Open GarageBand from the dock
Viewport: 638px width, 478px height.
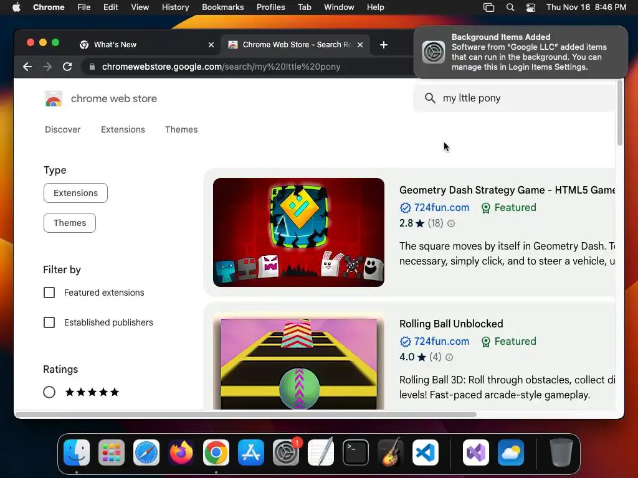(x=391, y=452)
